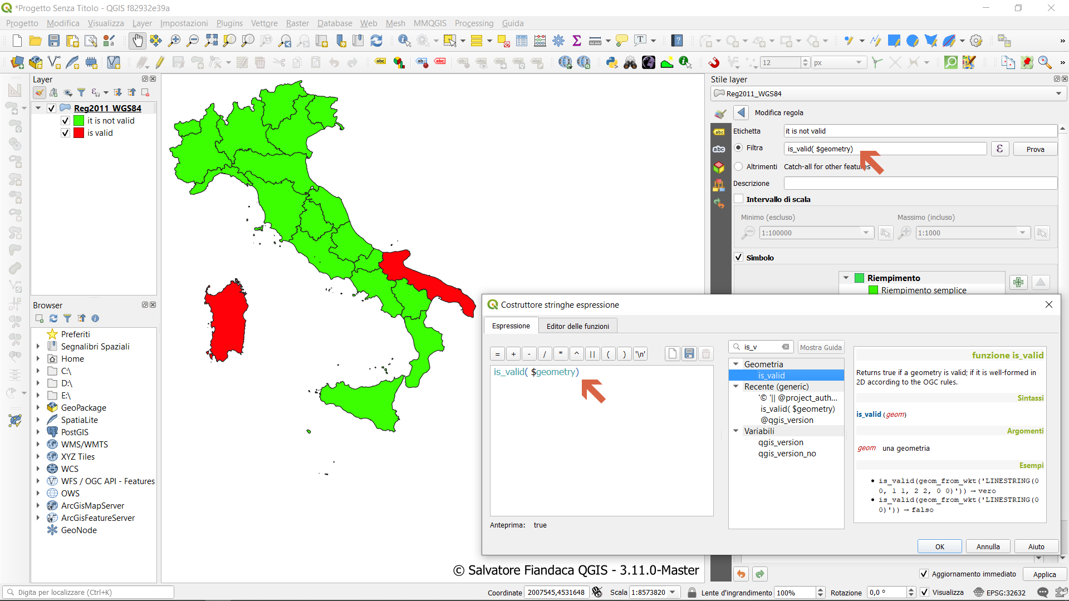Switch to Editor delle funzioni tab

tap(577, 326)
